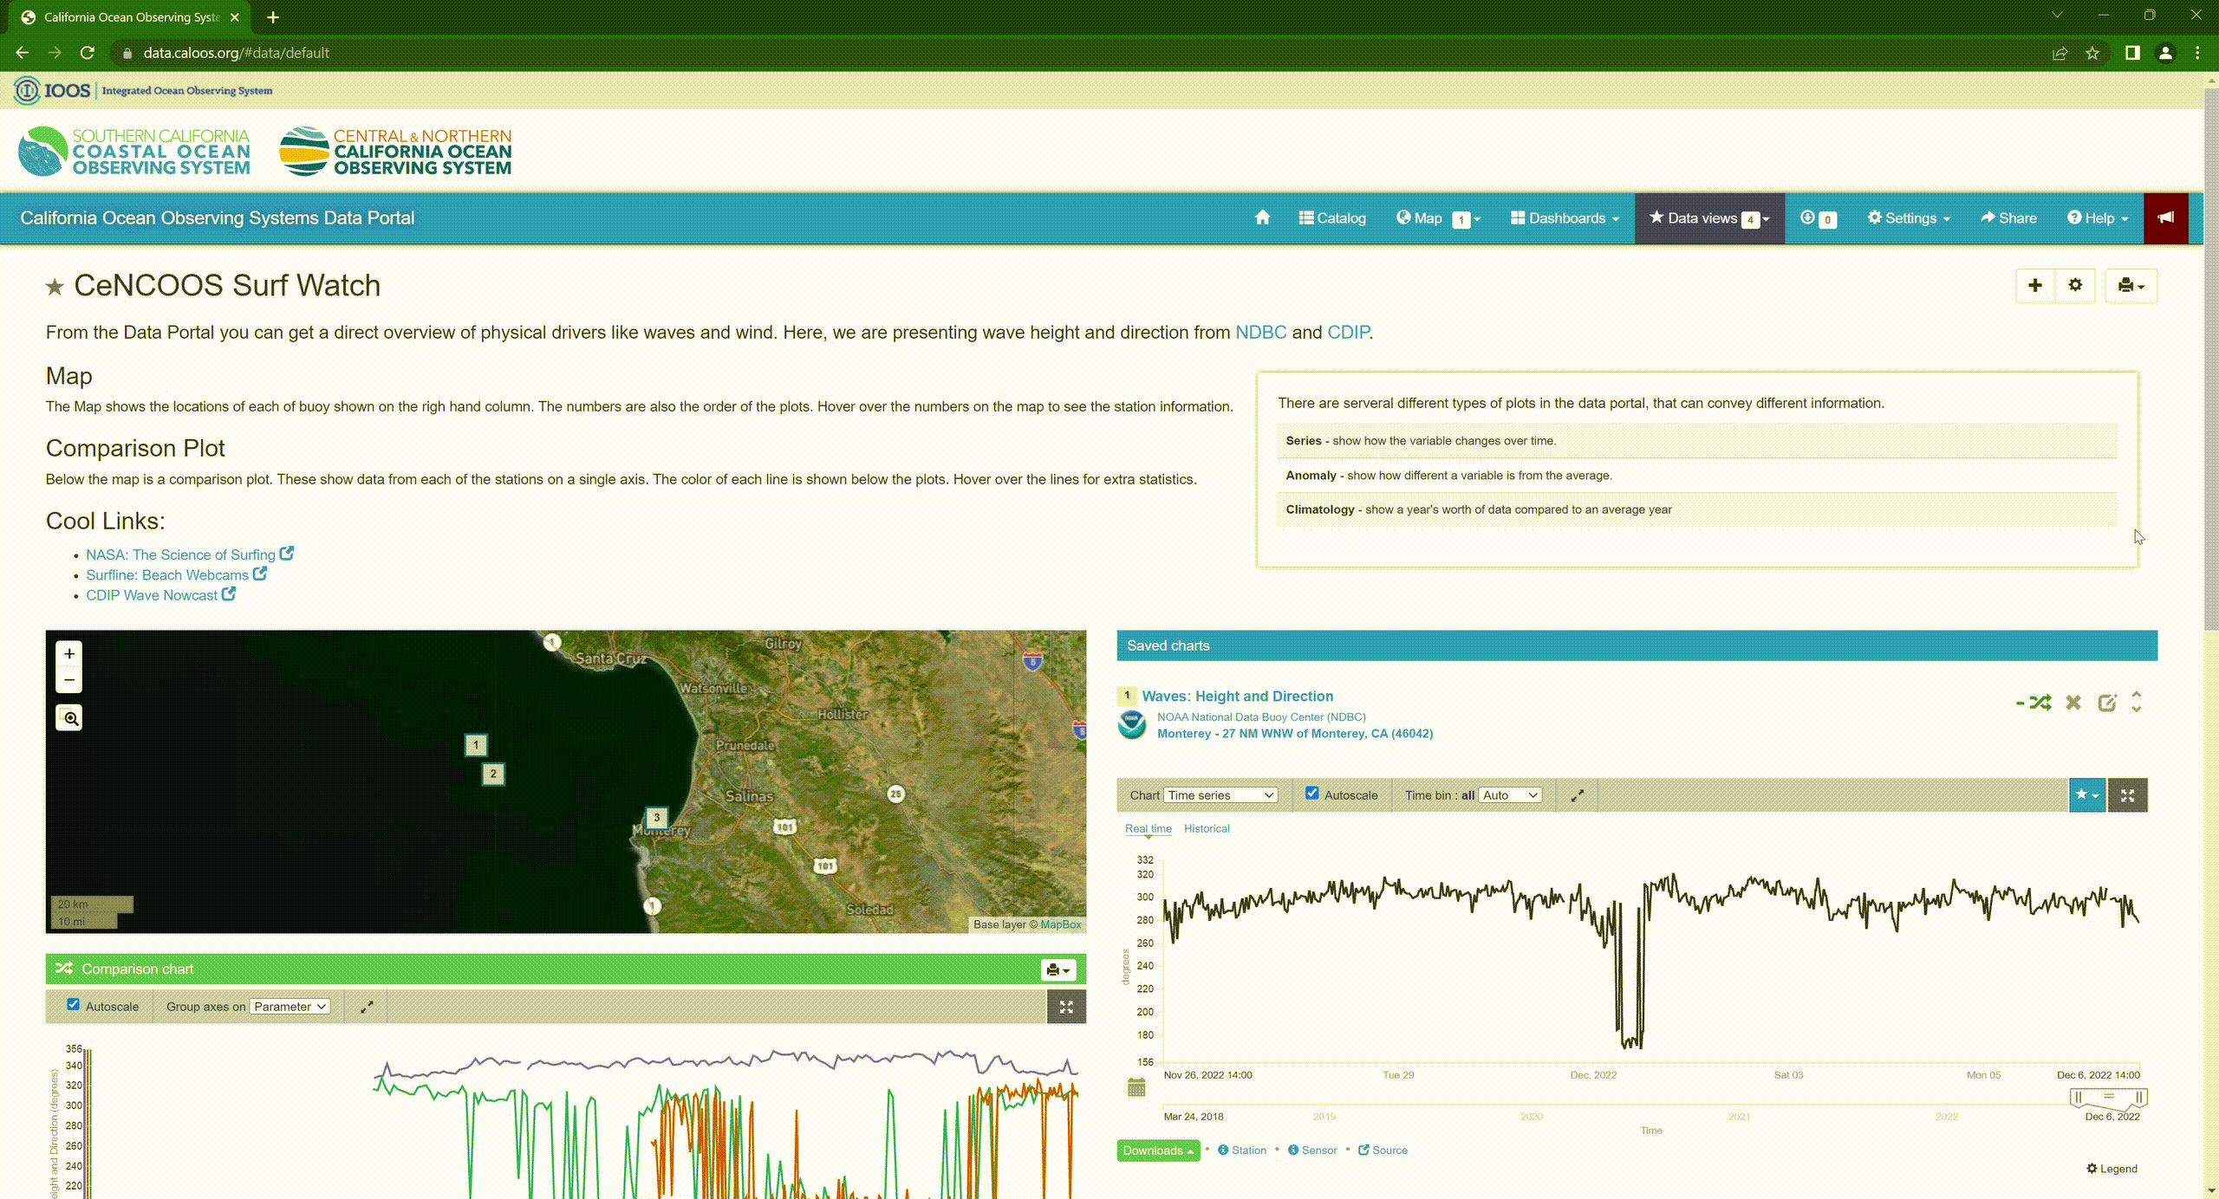Move saved chart up arrow

click(2137, 695)
